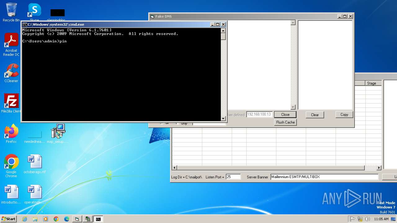Open Microsoft Edge from the taskbar
The image size is (397, 223).
(67, 219)
